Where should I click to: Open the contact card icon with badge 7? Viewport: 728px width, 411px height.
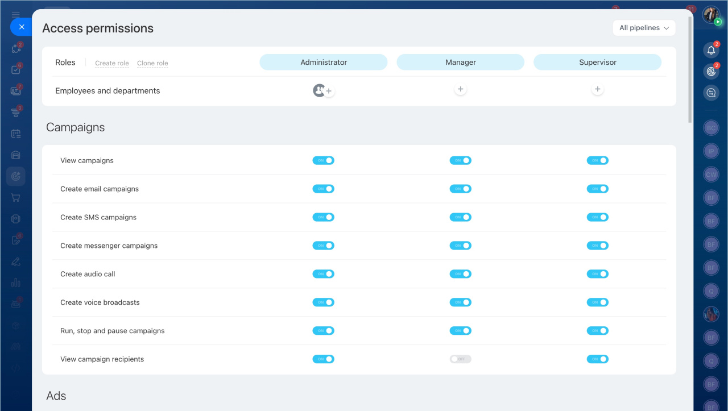click(x=16, y=91)
